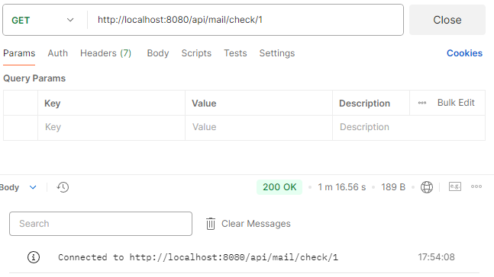Viewport: 494px width, 277px height.
Task: Open the network globe icon
Action: (x=427, y=187)
